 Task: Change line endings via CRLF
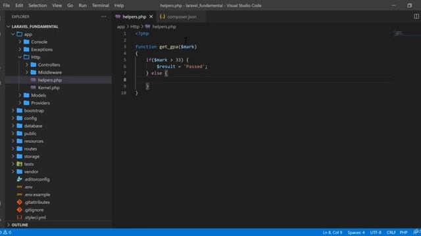[x=391, y=232]
